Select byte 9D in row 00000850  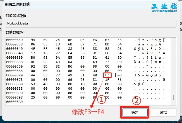coord(120,58)
